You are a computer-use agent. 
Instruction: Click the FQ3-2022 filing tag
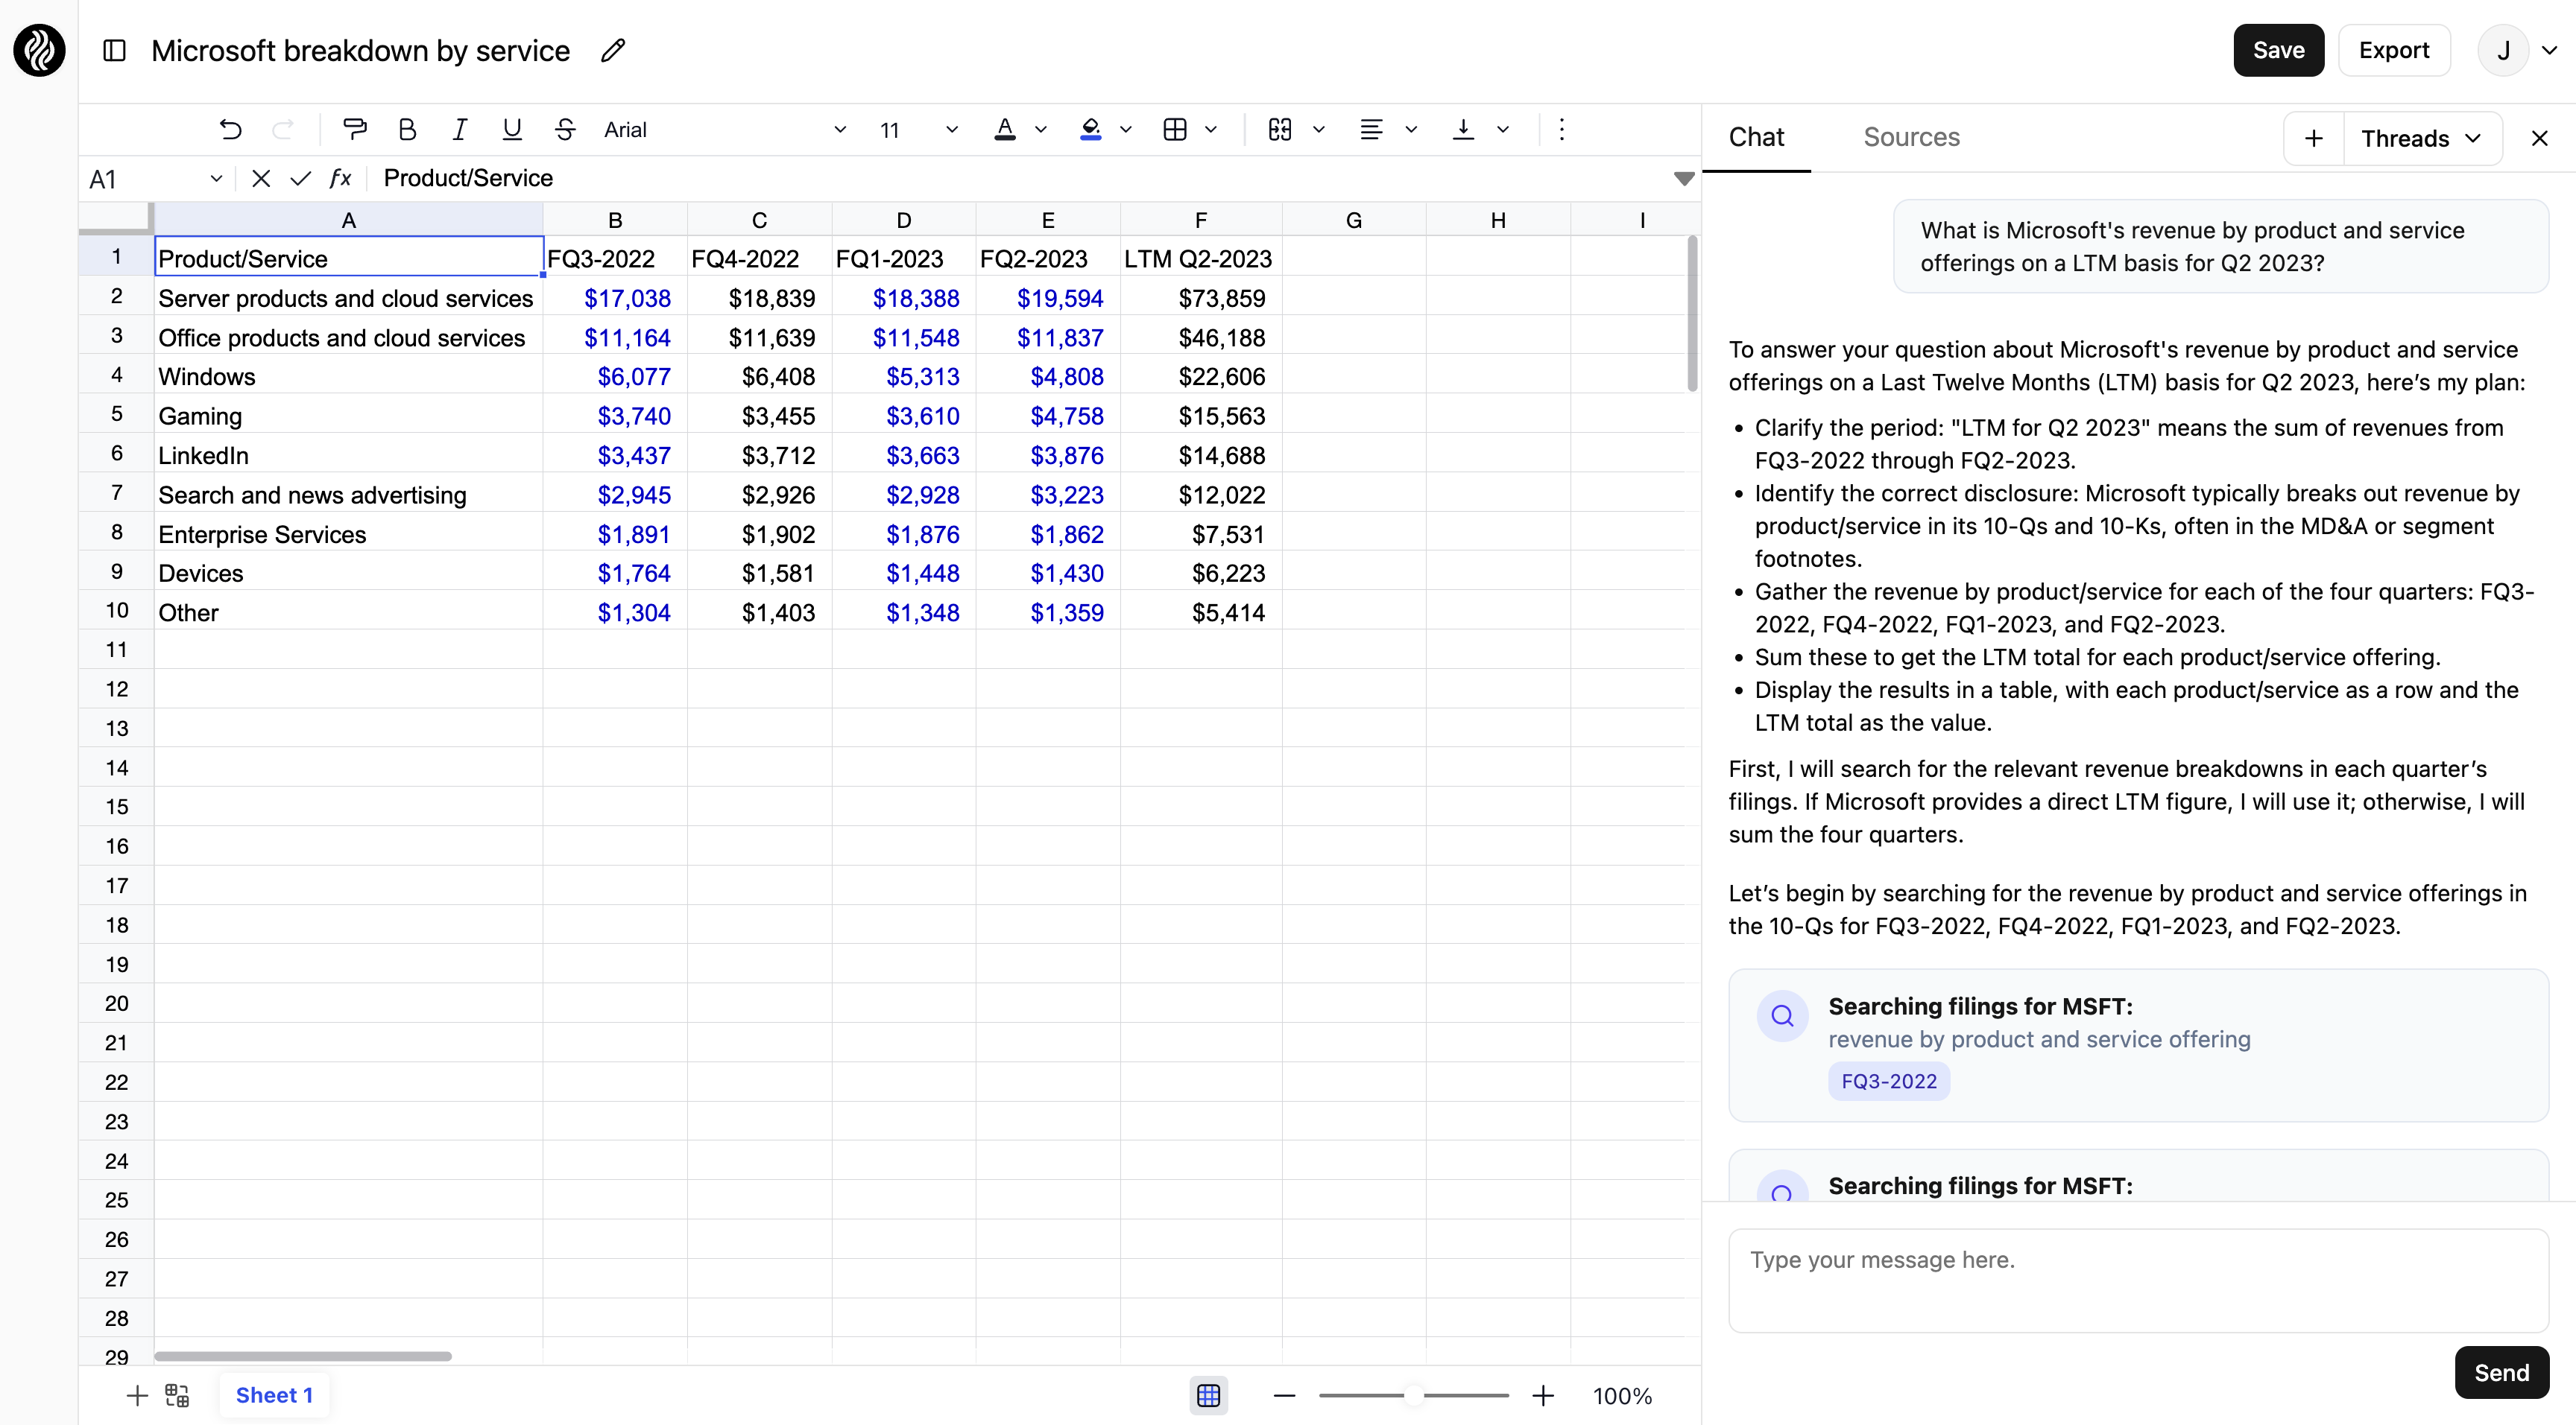(x=1888, y=1080)
